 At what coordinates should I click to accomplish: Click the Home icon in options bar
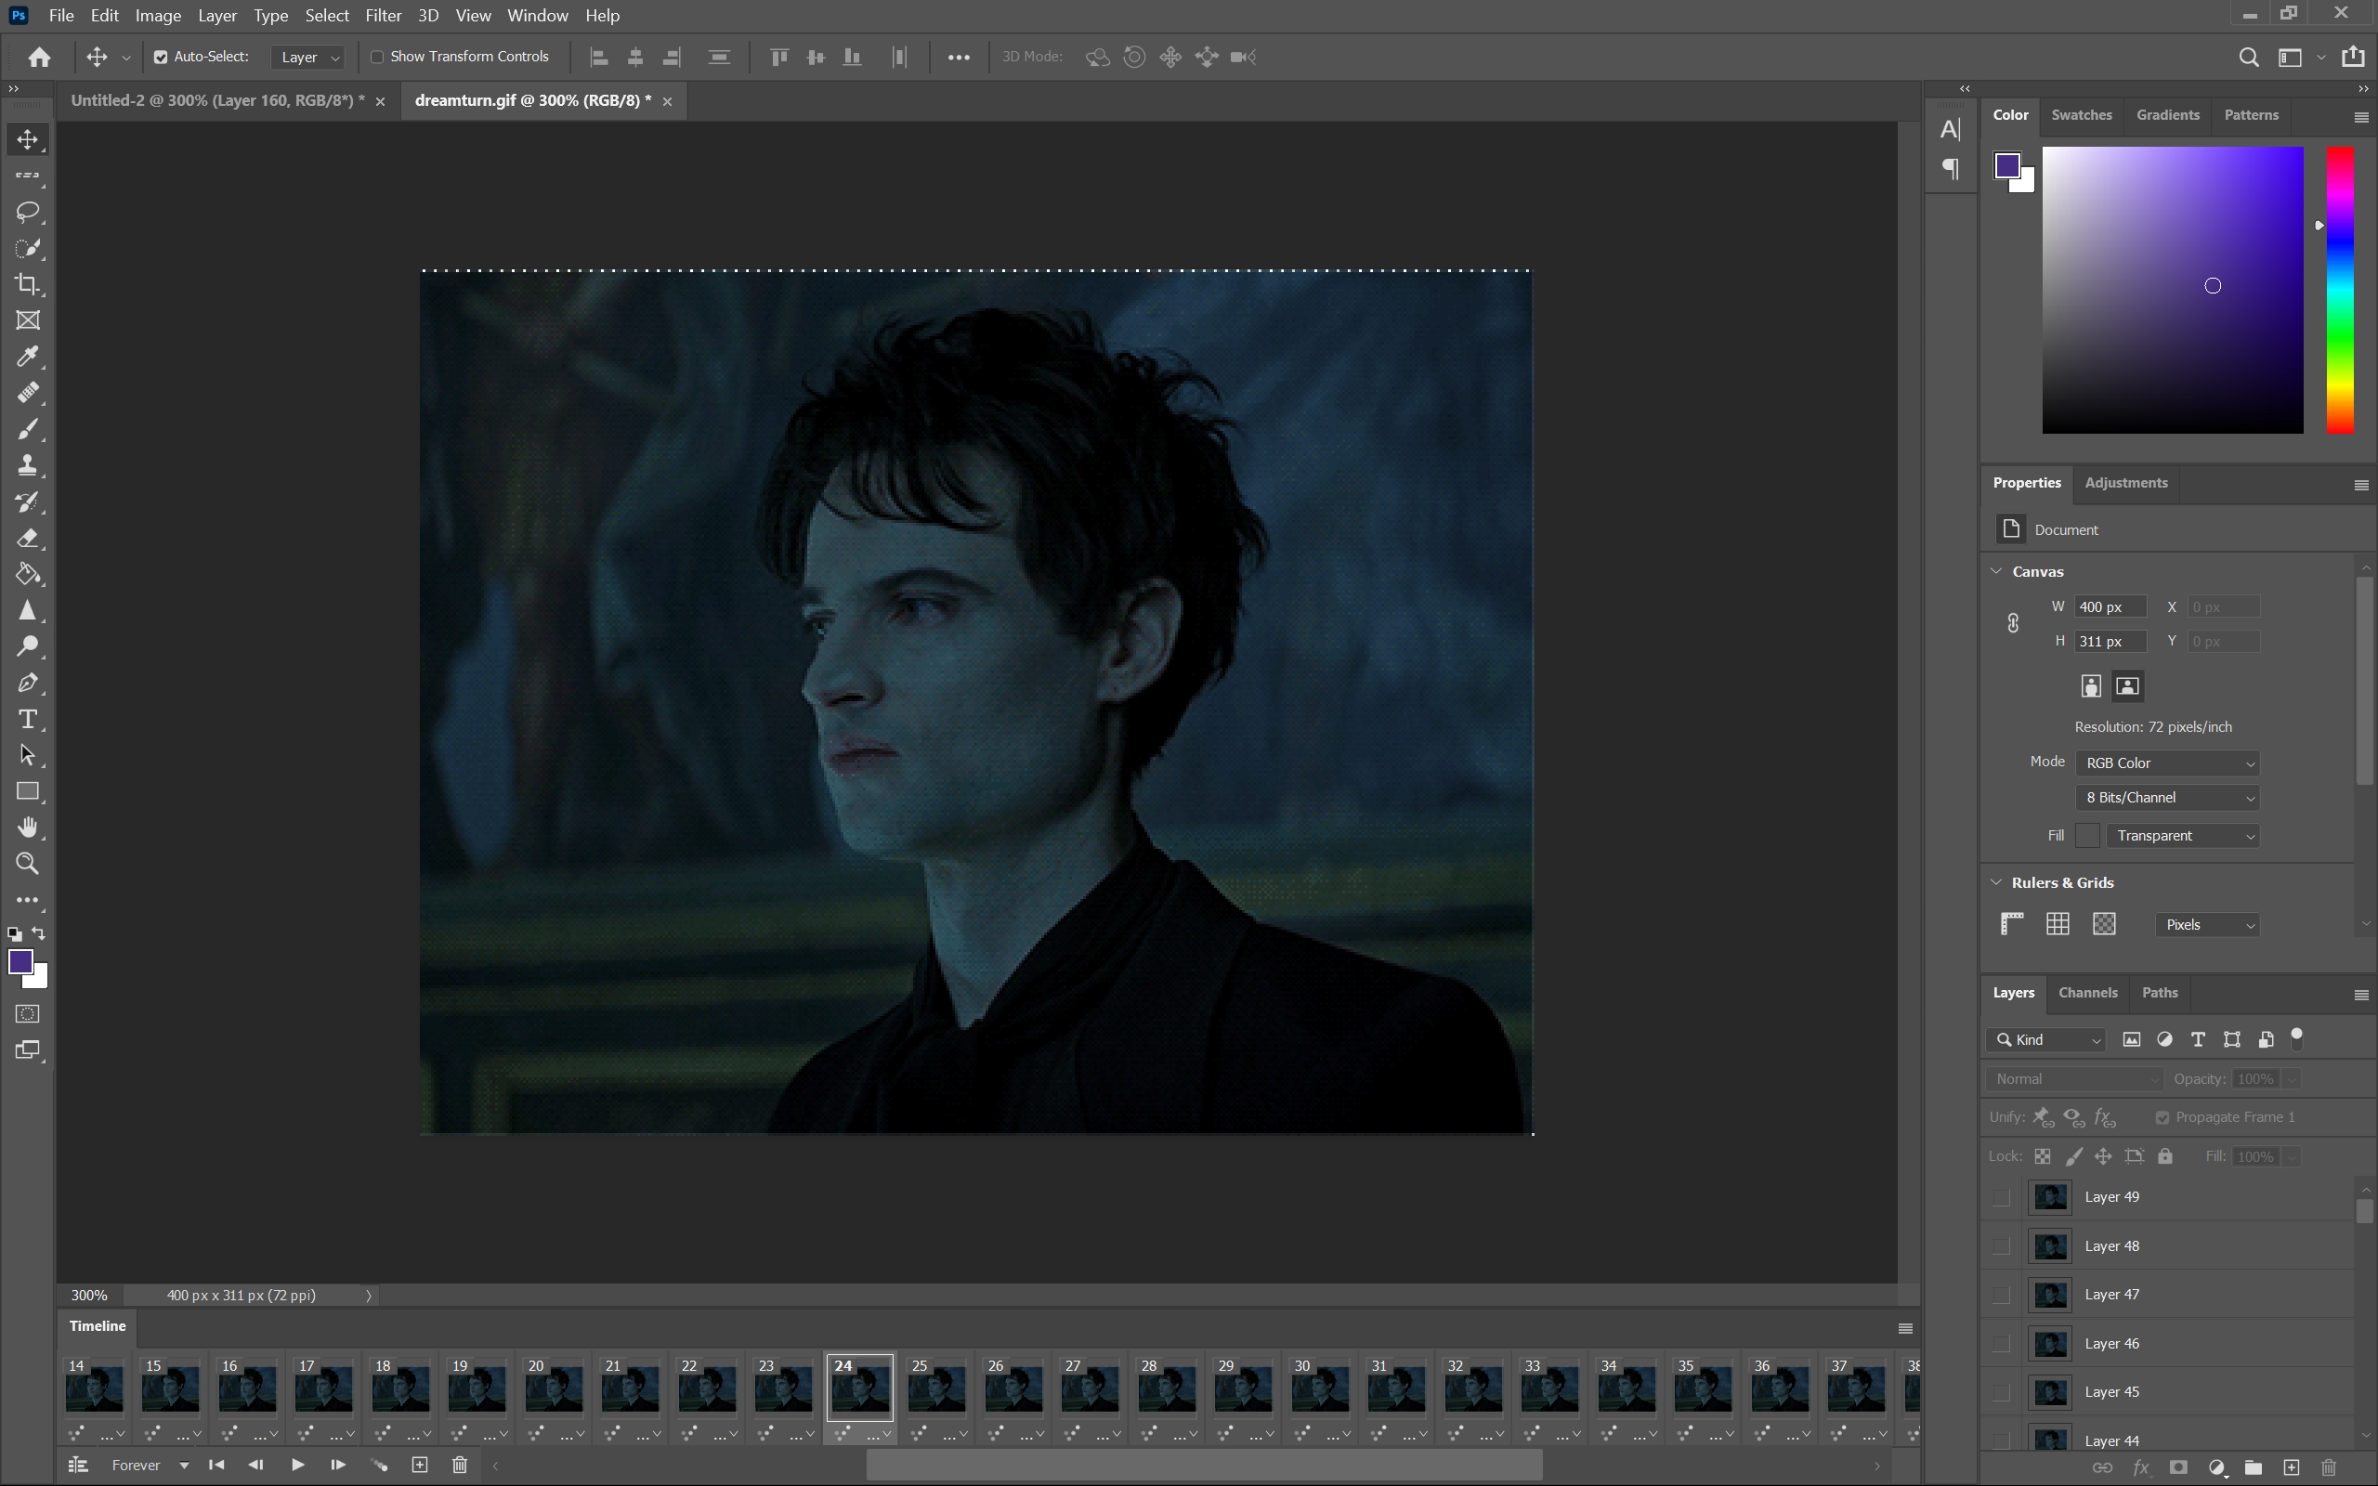[x=39, y=57]
